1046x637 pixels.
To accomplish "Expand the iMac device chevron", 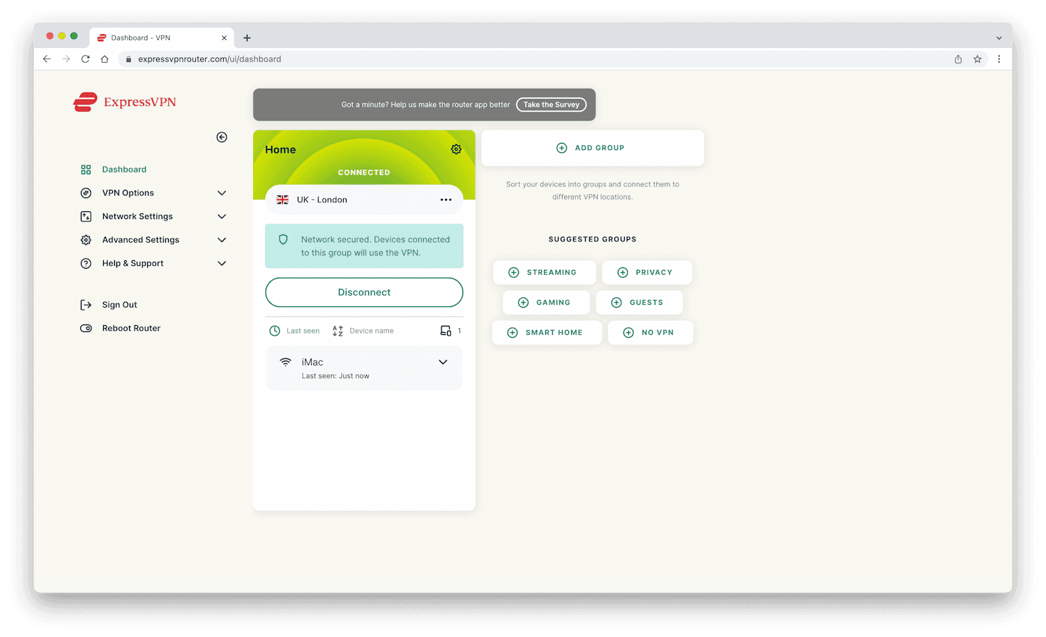I will point(443,362).
